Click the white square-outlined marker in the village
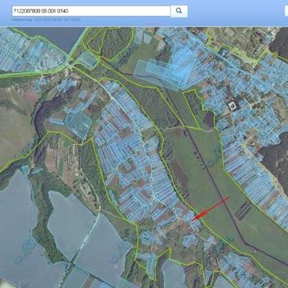Image resolution: width=288 pixels, height=288 pixels. click(x=234, y=106)
